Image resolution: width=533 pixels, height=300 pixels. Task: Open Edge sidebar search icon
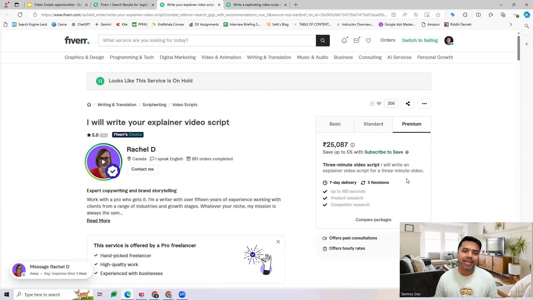tap(527, 26)
